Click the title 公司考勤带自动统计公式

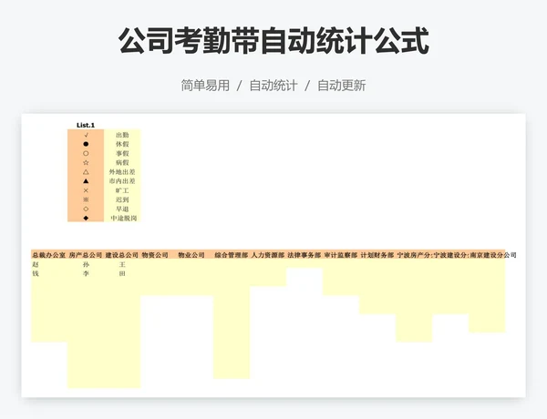pyautogui.click(x=273, y=41)
